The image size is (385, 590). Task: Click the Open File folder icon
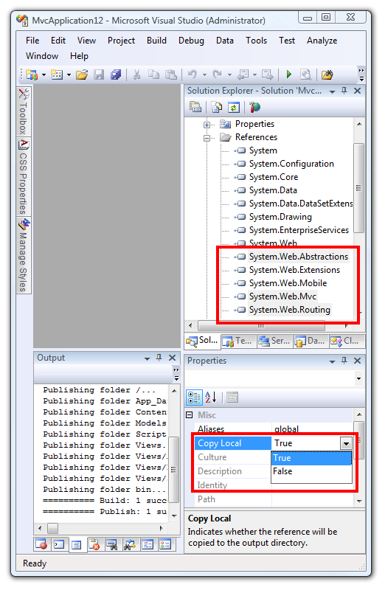pyautogui.click(x=82, y=74)
